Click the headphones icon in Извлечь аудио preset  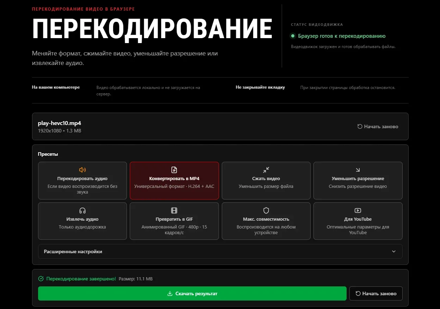82,210
